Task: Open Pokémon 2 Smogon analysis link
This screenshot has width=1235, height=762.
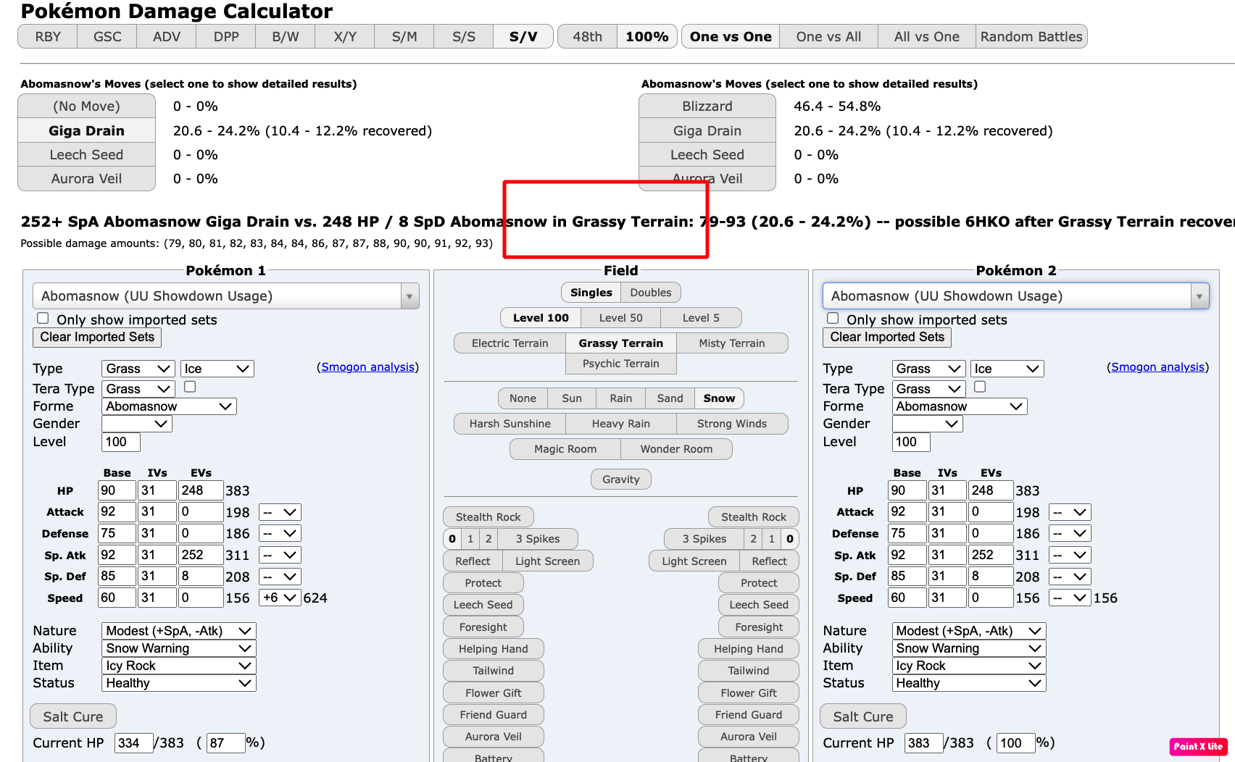Action: (1157, 367)
